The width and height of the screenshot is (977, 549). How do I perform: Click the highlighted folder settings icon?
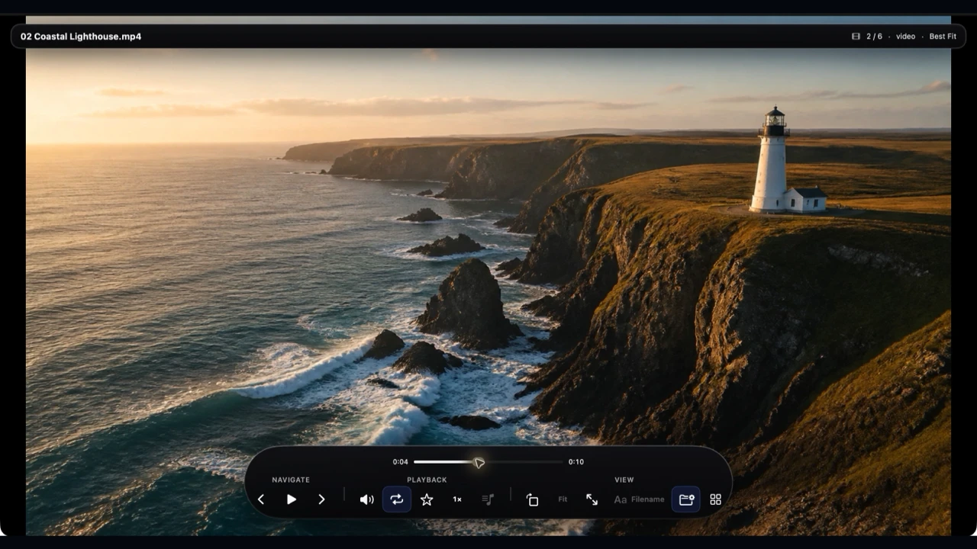(686, 499)
